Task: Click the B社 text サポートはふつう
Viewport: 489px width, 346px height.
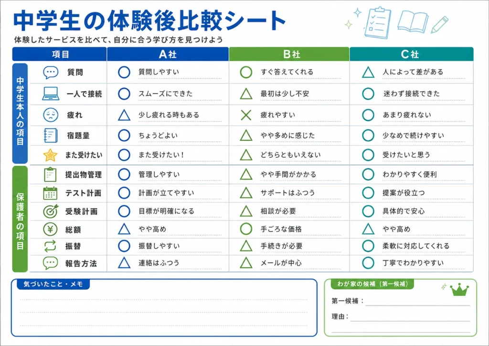Action: 287,193
